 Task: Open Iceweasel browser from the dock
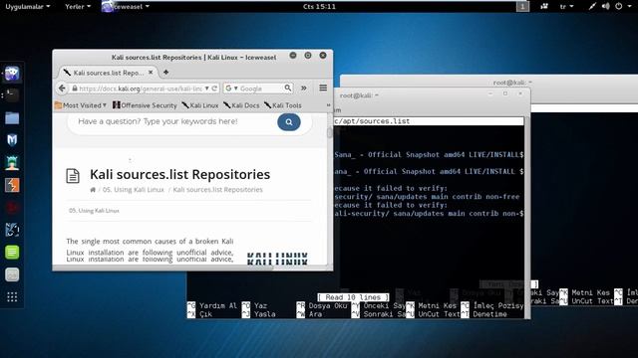coord(12,74)
